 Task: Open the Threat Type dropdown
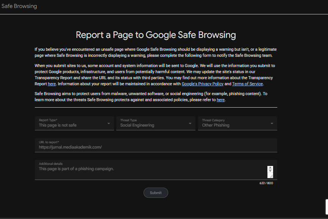click(156, 123)
